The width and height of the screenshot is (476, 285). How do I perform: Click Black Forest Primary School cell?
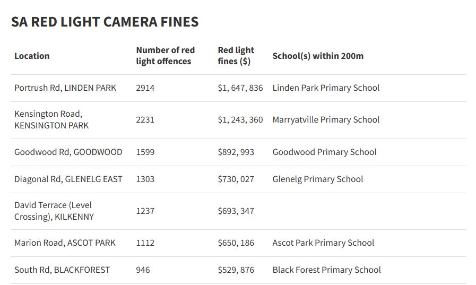tap(326, 270)
